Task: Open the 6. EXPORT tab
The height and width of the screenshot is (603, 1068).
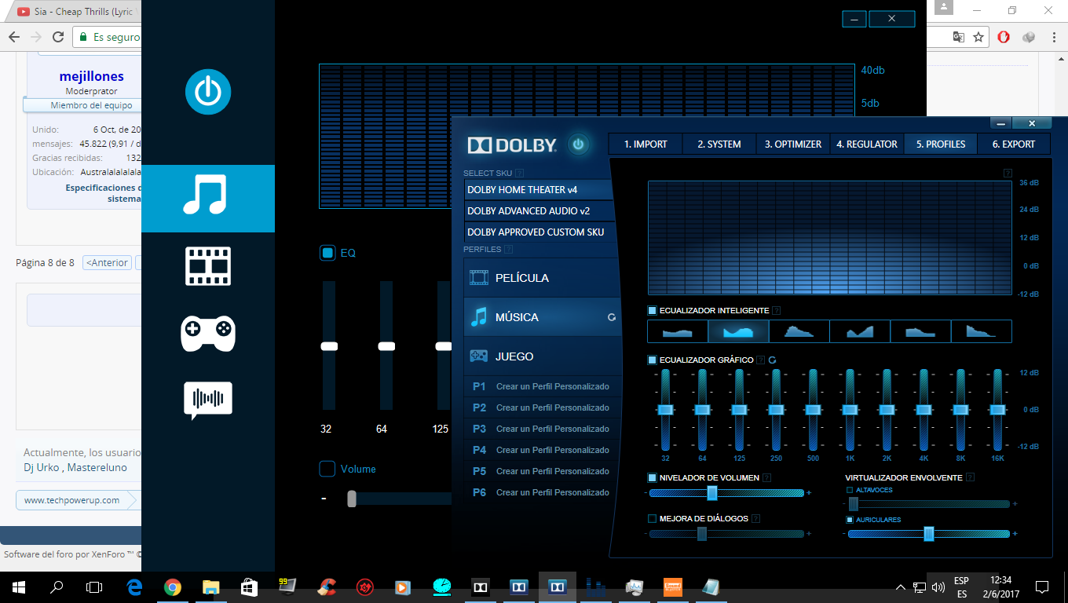Action: [x=1014, y=144]
